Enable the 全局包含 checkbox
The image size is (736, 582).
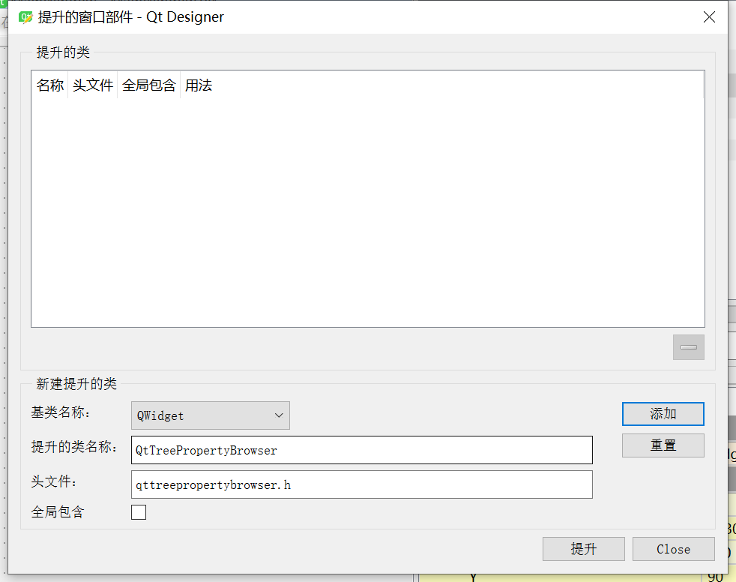[139, 512]
